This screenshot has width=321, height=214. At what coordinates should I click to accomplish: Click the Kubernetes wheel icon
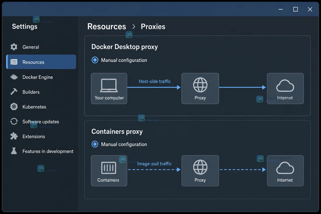[x=14, y=107]
